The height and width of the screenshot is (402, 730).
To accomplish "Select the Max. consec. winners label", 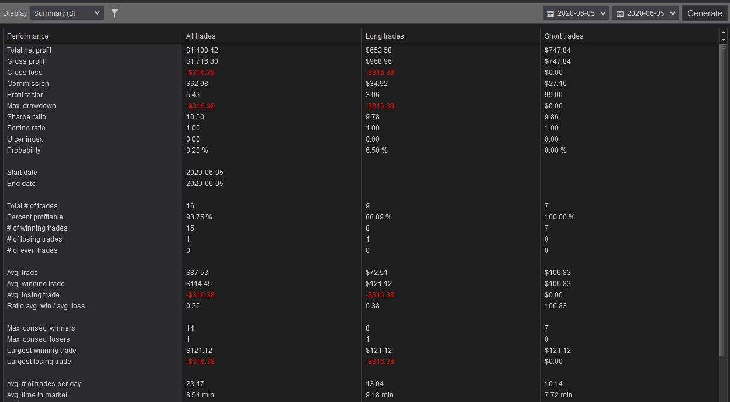I will [x=41, y=328].
